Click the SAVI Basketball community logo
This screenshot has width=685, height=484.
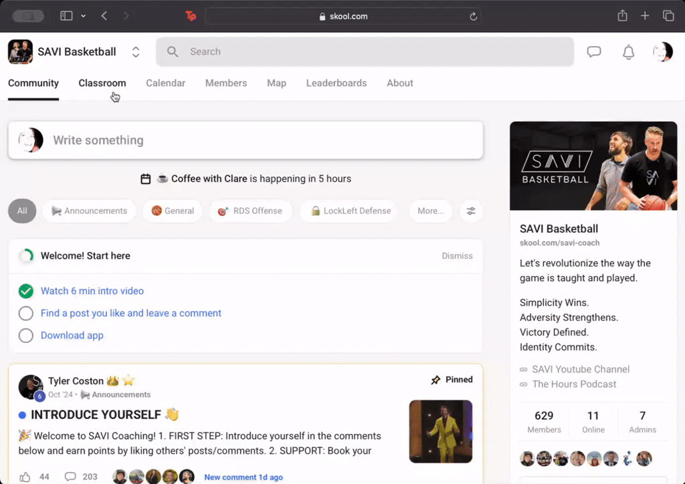coord(20,51)
